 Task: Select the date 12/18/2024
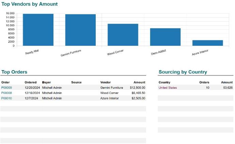tap(32, 93)
